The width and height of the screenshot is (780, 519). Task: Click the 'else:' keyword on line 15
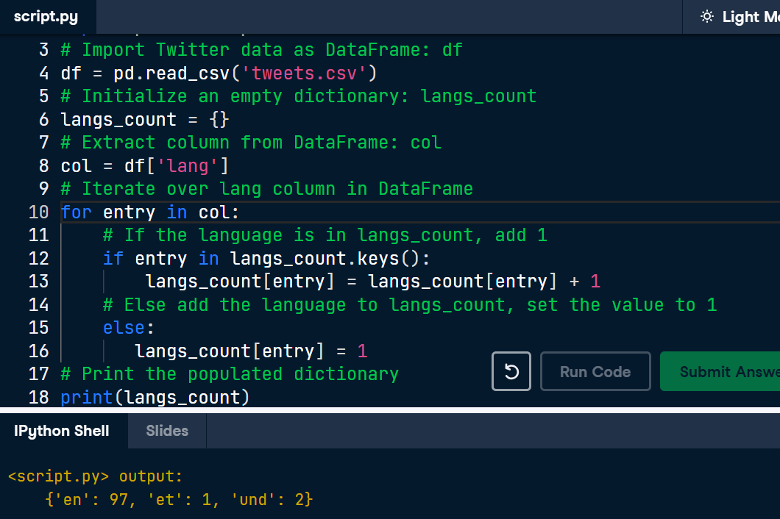coord(129,328)
